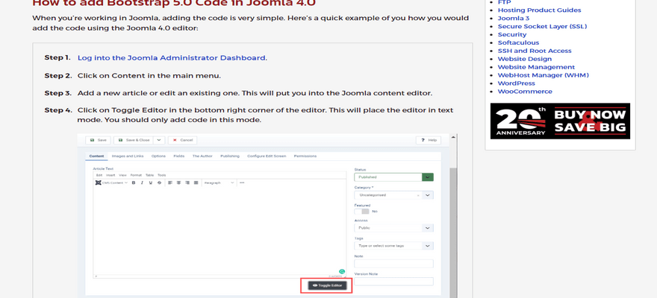
Task: Expand the Access Public dropdown
Action: (427, 228)
